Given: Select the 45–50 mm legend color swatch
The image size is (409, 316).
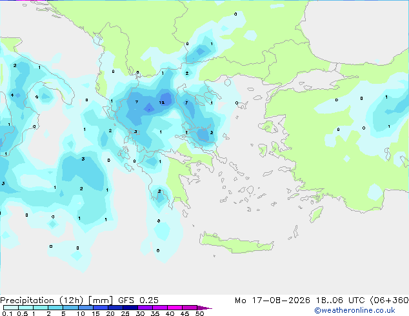Looking at the screenshot, I should (190, 308).
